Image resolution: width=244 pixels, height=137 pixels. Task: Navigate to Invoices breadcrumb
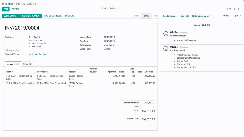click(7, 4)
